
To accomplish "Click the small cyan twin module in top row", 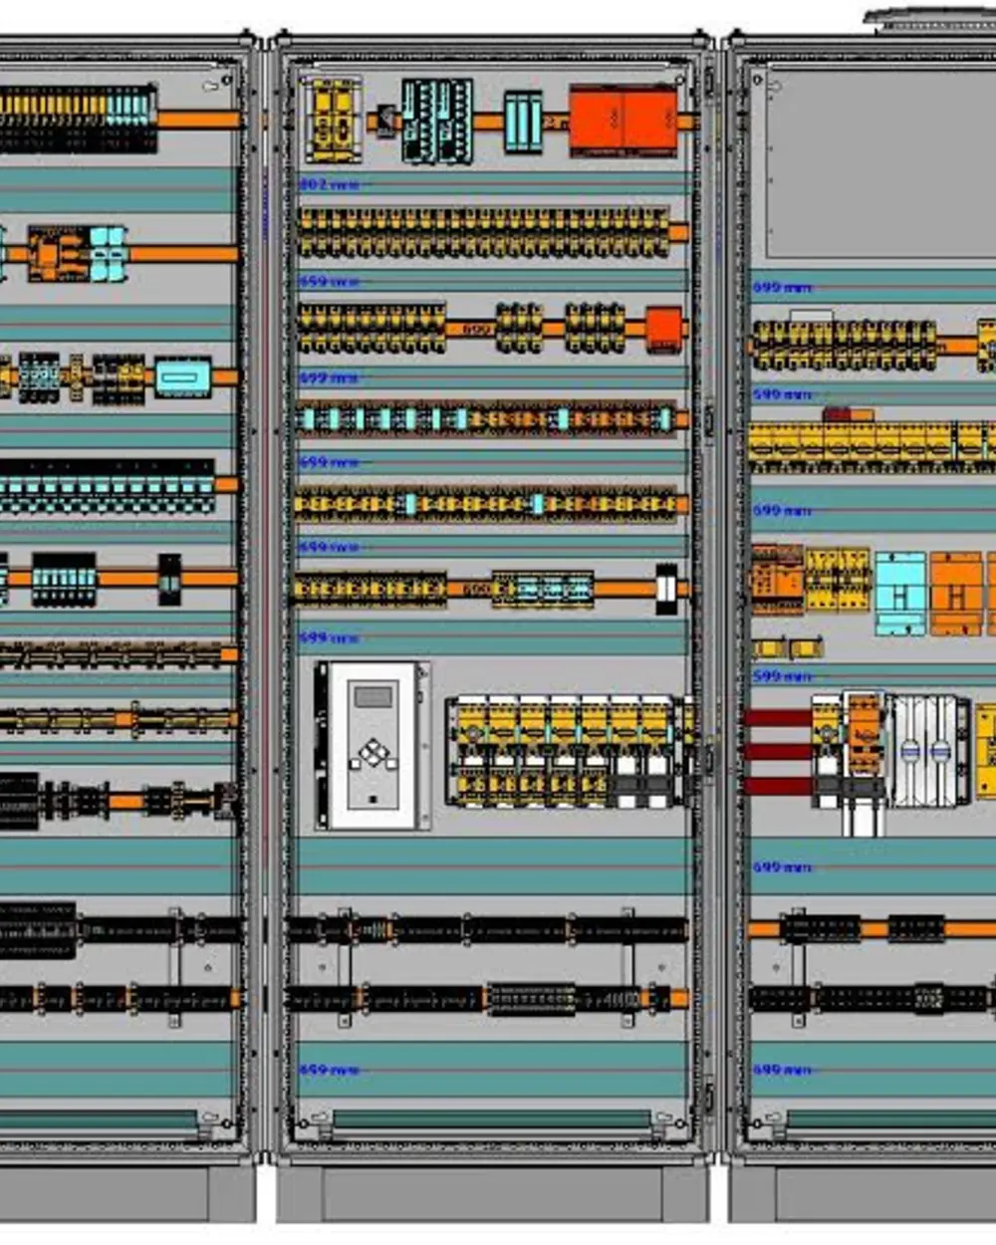I will pos(523,122).
